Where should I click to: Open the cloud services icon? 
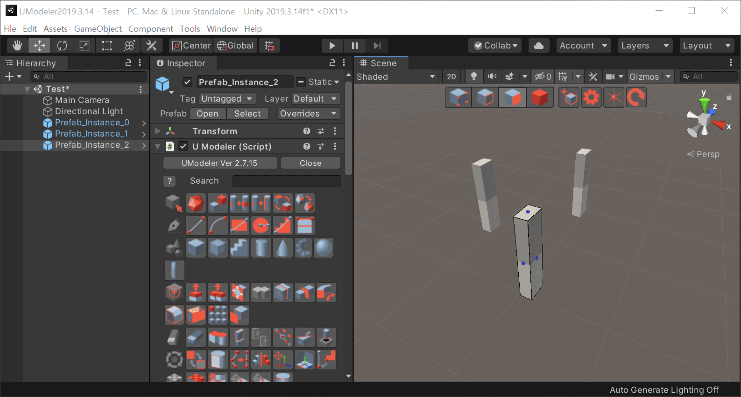[x=539, y=46]
